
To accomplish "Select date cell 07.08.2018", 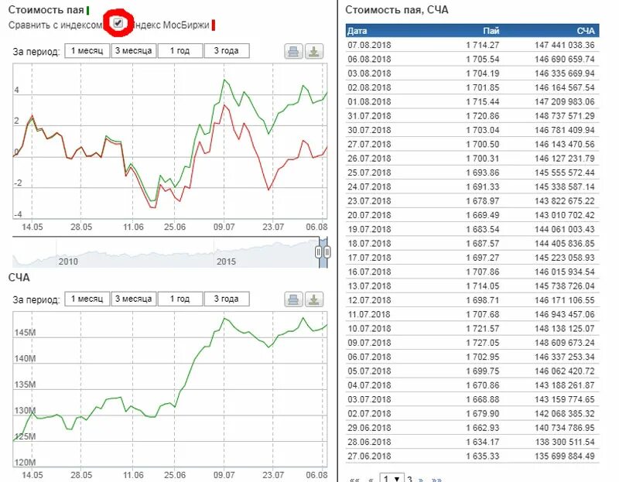I will coord(369,45).
